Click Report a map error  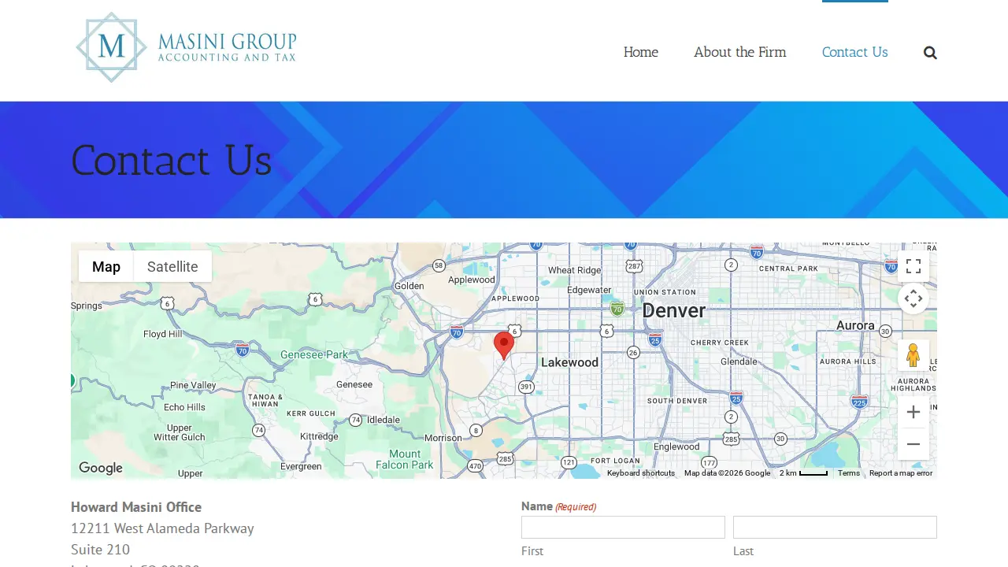[901, 473]
